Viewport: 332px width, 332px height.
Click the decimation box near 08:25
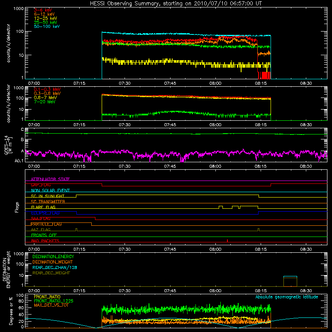pos(290,281)
